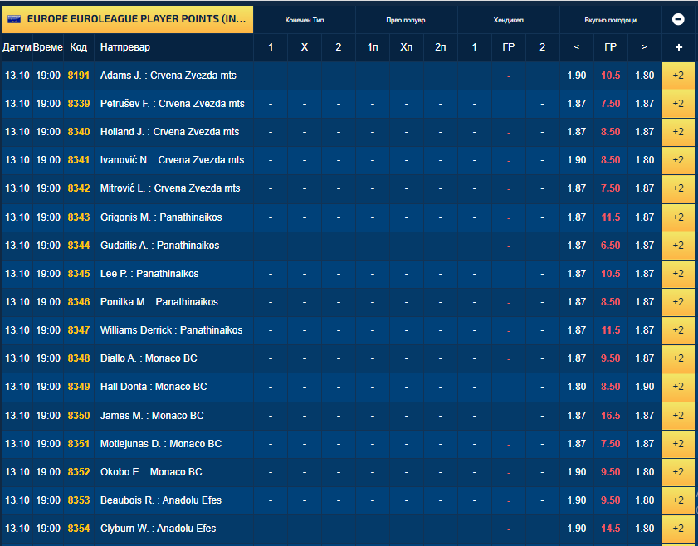Open +2 extra bets for James M.
This screenshot has height=546, width=698.
pyautogui.click(x=678, y=416)
